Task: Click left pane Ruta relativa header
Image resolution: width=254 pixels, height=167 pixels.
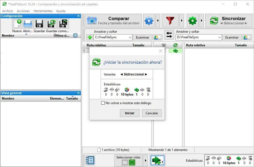Action: point(96,45)
